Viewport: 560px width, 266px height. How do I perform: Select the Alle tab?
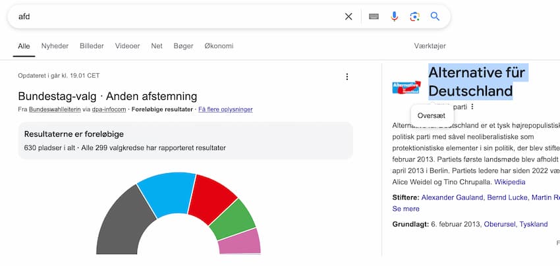(24, 46)
